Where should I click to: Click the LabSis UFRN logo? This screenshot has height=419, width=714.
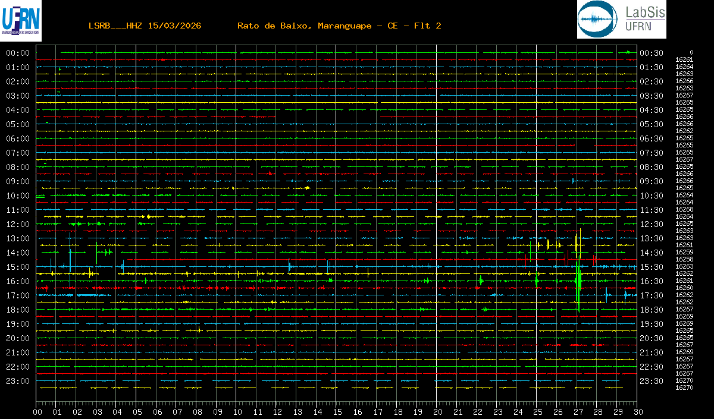(622, 19)
